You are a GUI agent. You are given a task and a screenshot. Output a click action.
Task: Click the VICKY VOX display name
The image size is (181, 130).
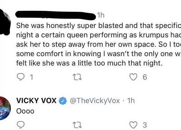pyautogui.click(x=36, y=101)
